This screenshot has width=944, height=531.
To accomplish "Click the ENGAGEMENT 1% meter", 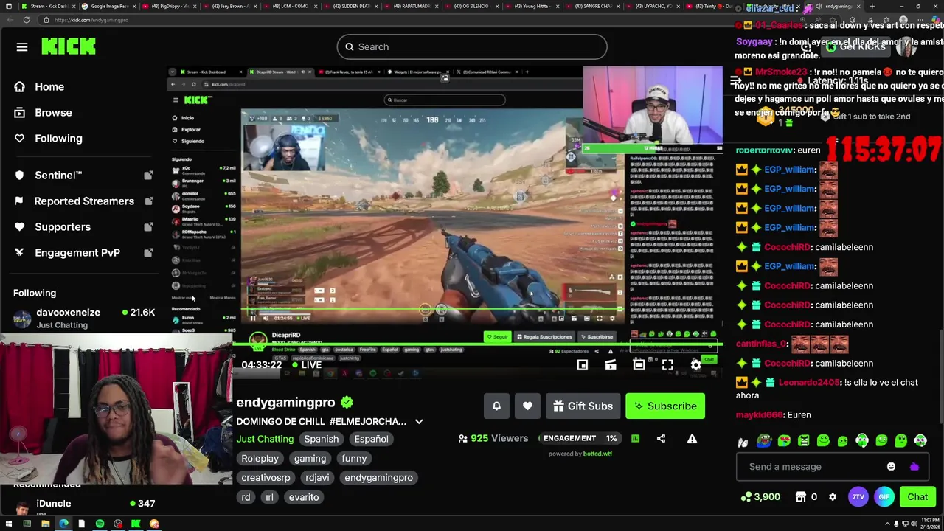I will pos(580,438).
